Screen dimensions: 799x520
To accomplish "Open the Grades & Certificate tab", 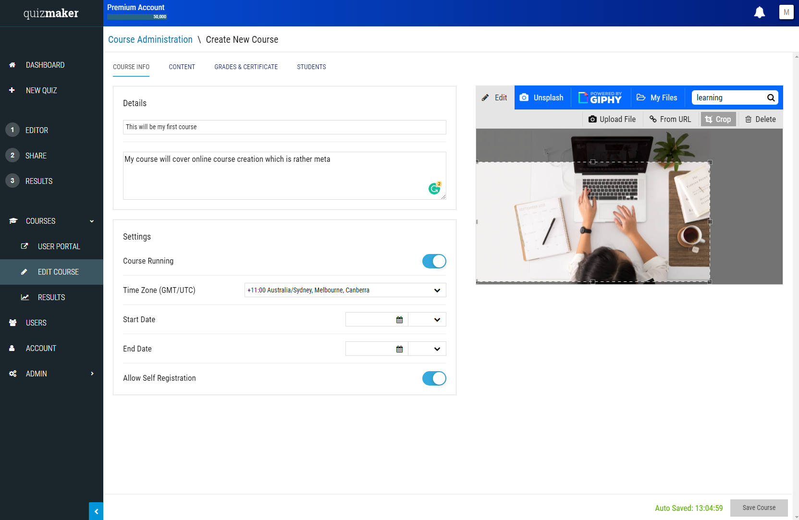I will 246,67.
